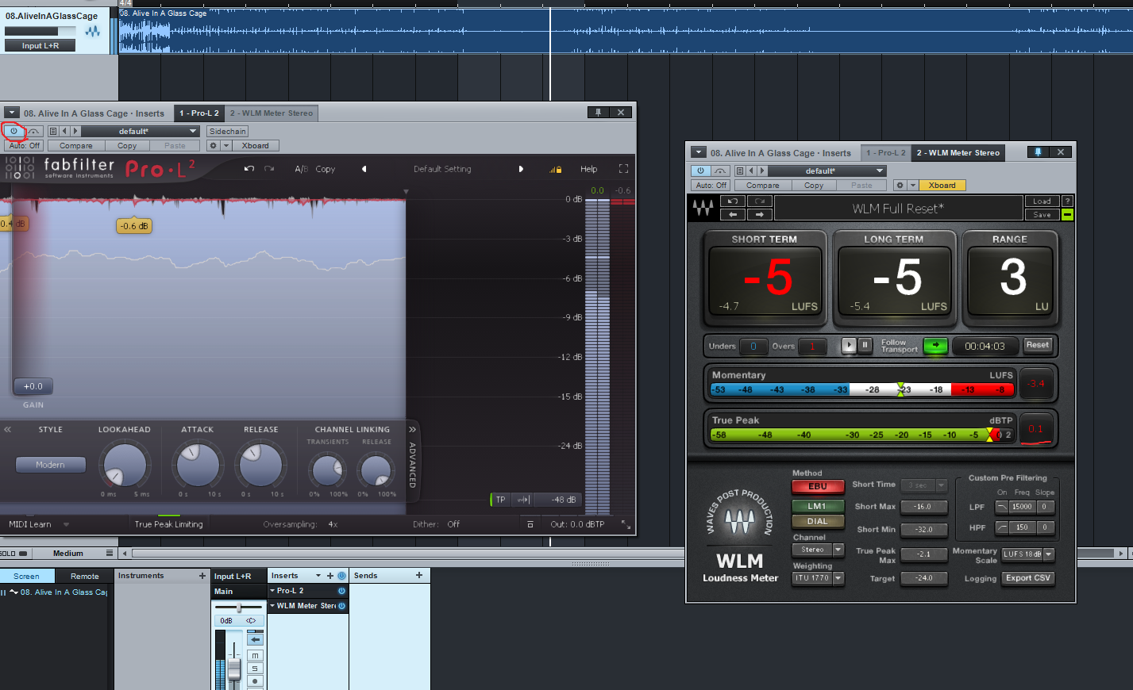Image resolution: width=1133 pixels, height=690 pixels.
Task: Select Modern style button in Pro-L 2
Action: [x=50, y=465]
